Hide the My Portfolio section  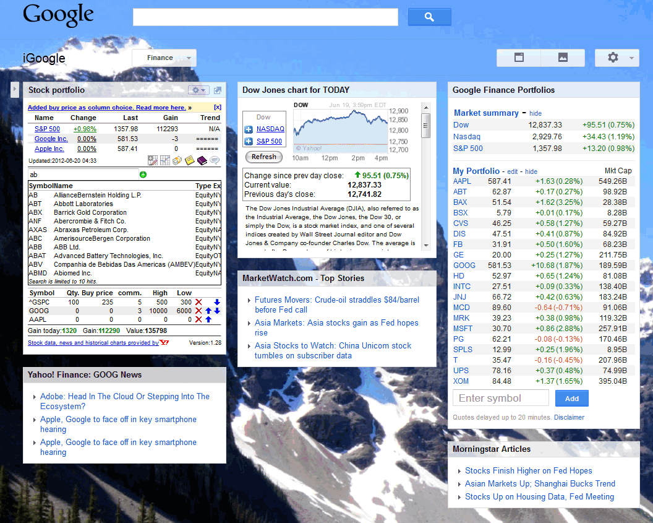[x=531, y=171]
